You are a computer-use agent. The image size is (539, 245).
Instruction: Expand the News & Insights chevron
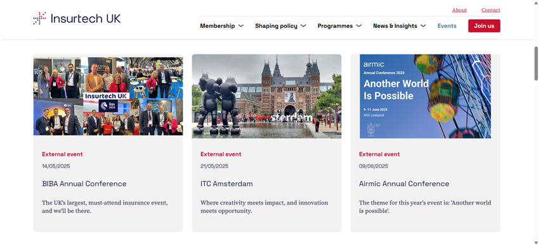coord(423,26)
